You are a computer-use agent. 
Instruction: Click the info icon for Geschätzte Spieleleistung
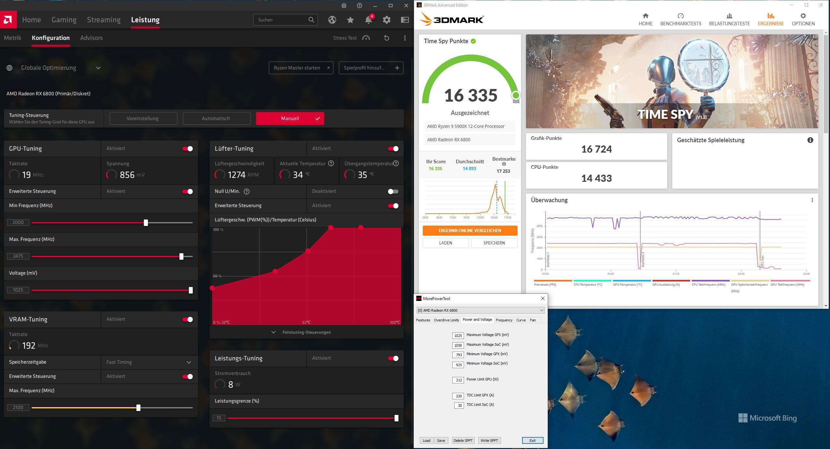point(810,140)
